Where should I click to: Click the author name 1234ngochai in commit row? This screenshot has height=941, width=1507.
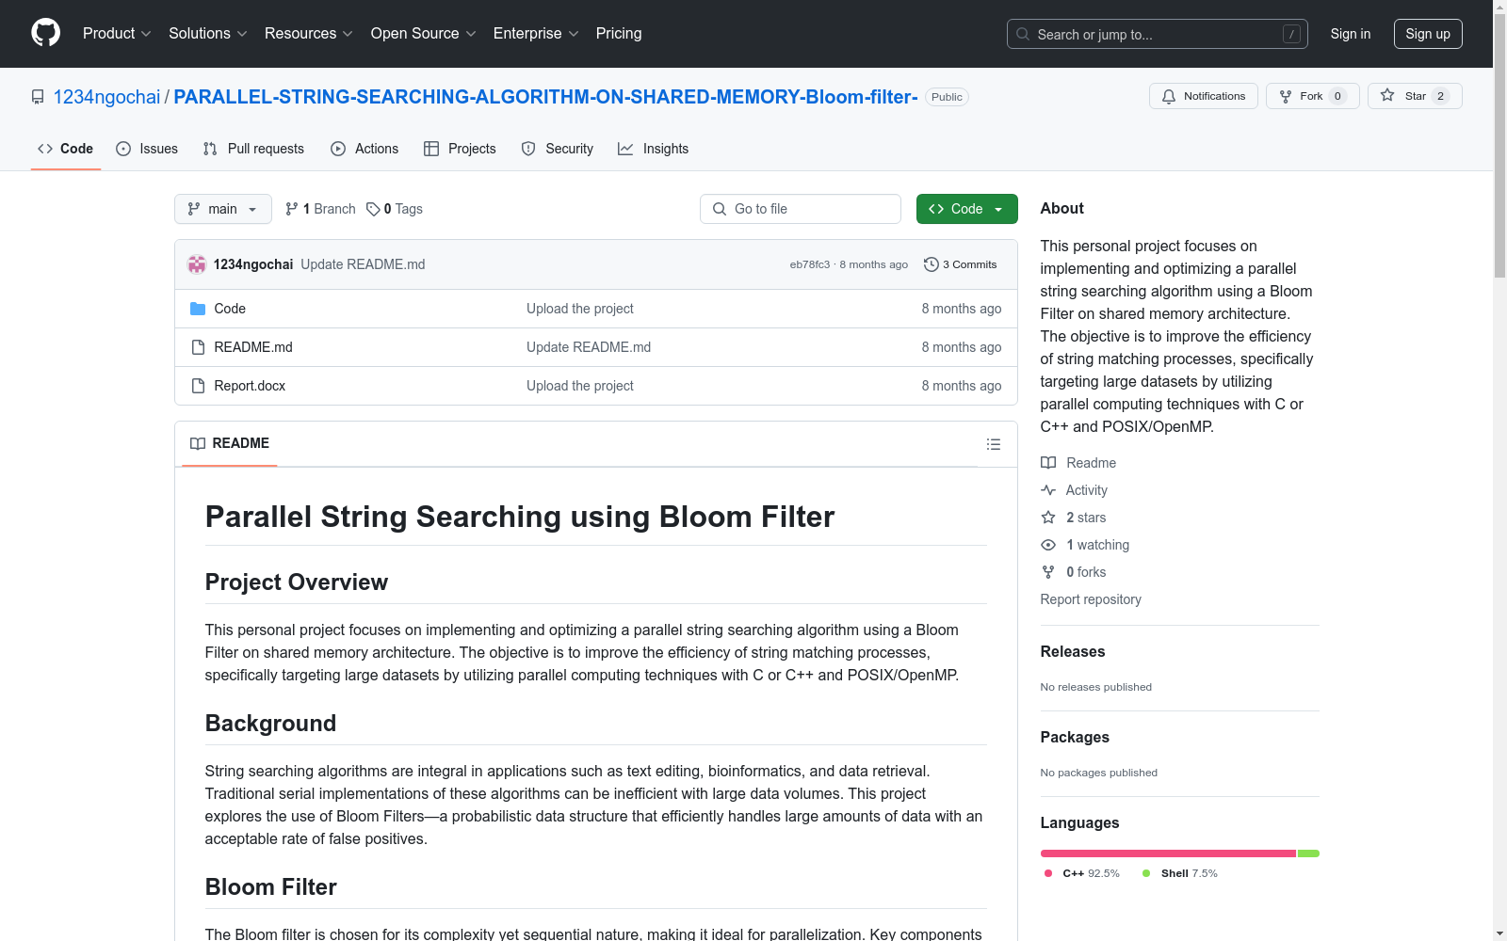click(253, 264)
